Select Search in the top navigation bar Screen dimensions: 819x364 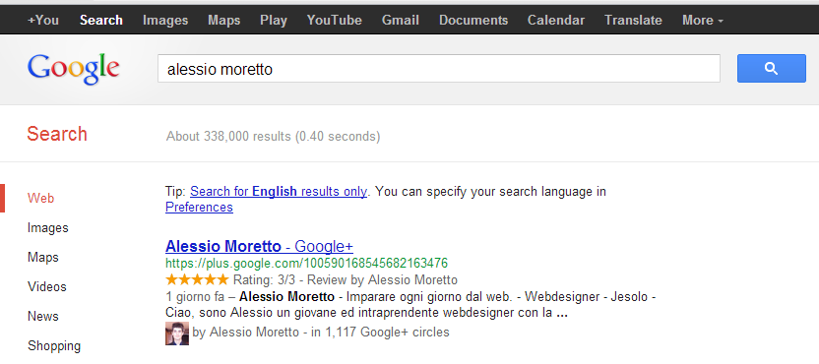(x=101, y=21)
